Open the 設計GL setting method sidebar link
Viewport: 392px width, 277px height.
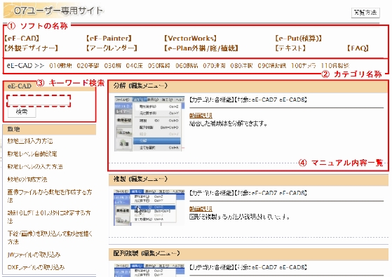49,217
